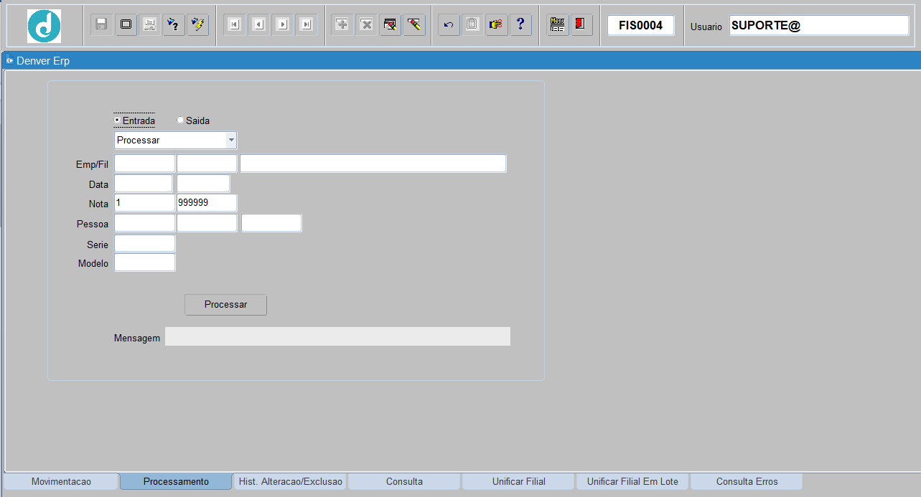Open the Menu icon in toolbar
This screenshot has height=497, width=921.
click(x=557, y=24)
